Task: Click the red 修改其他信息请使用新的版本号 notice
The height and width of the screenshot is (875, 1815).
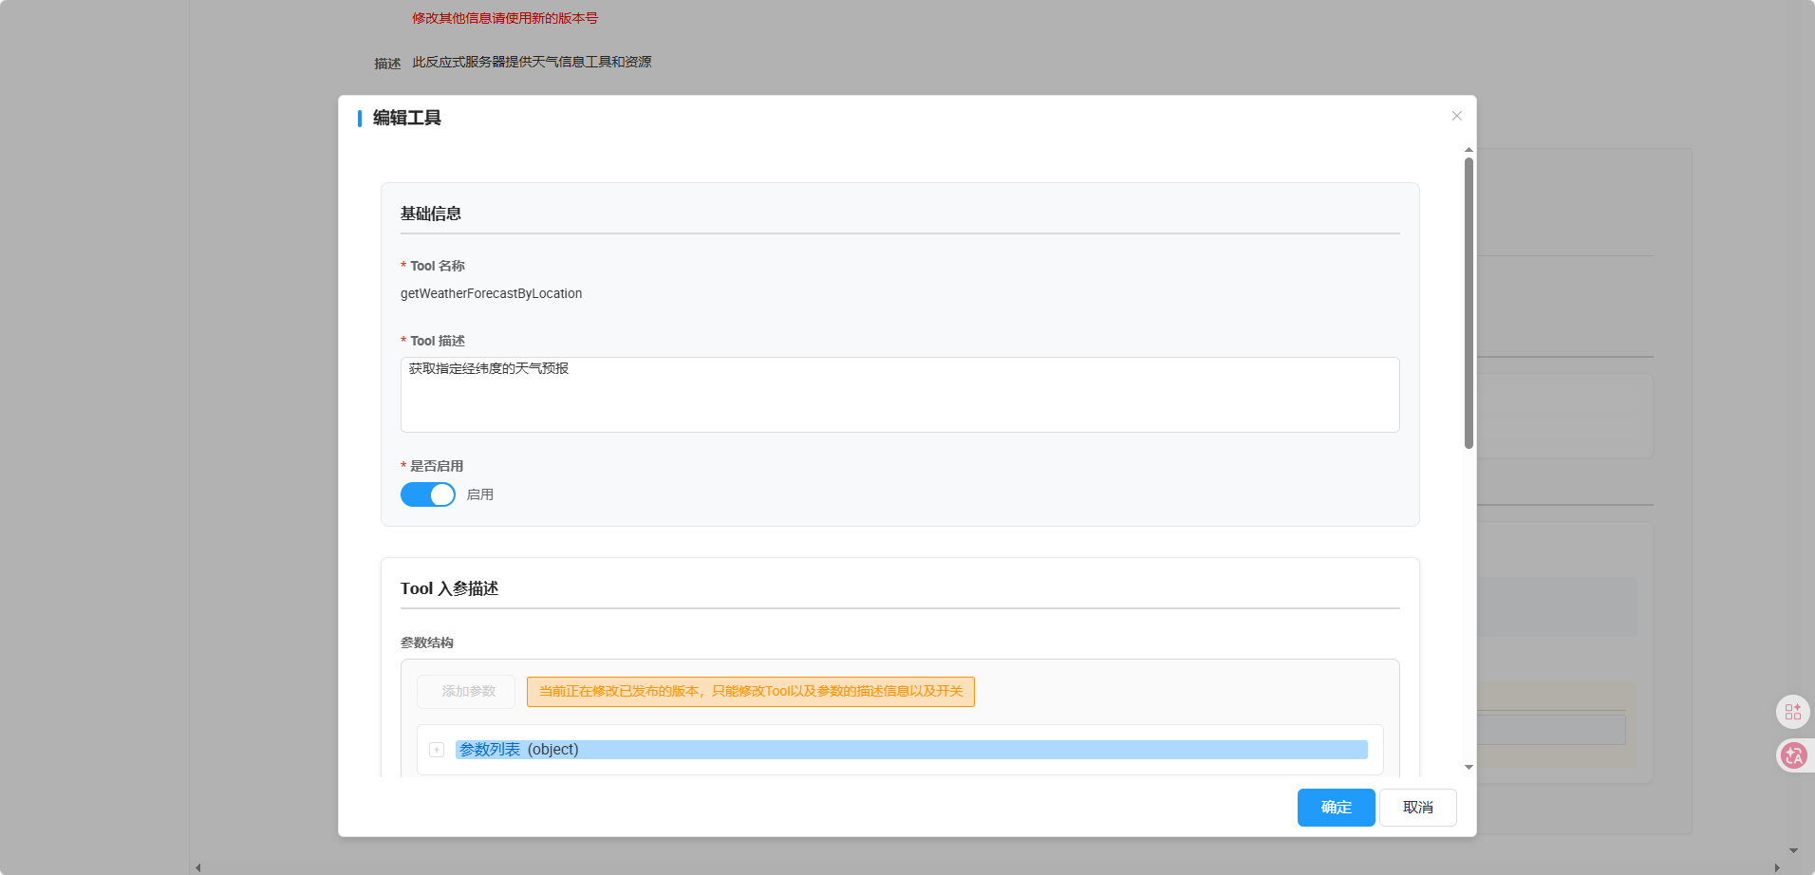Action: coord(505,18)
